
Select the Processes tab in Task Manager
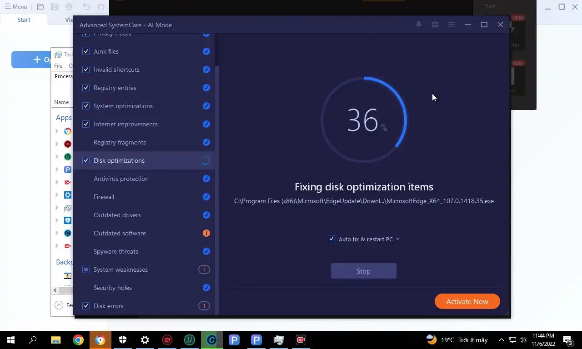63,76
